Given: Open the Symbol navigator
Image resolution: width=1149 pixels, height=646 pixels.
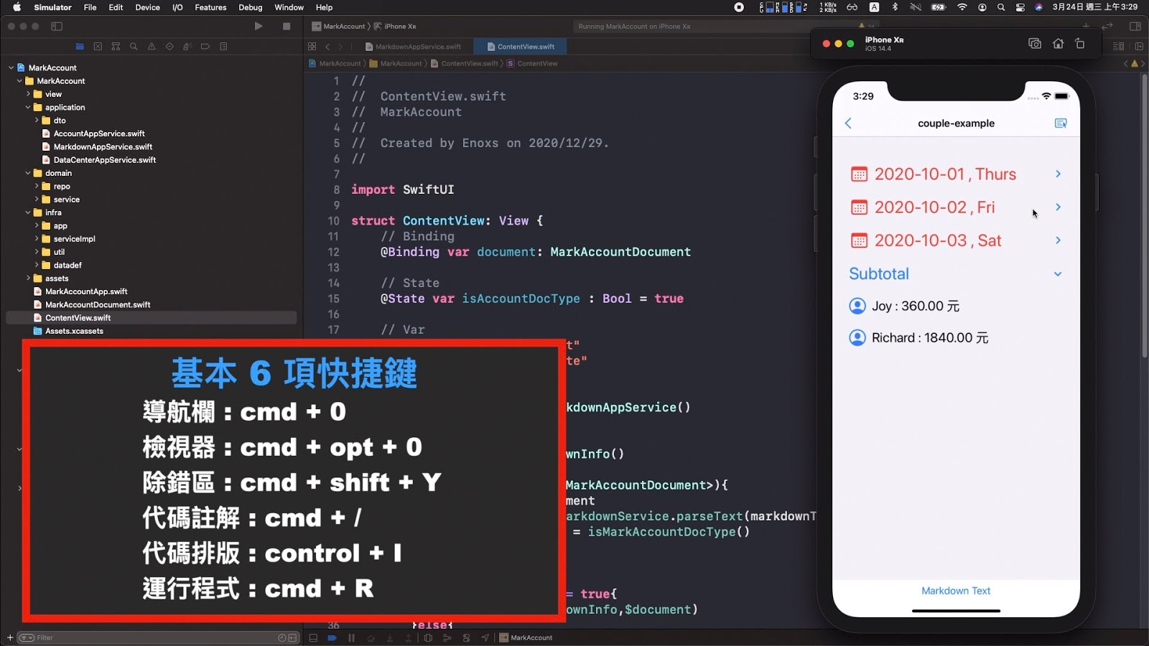Looking at the screenshot, I should pos(116,47).
